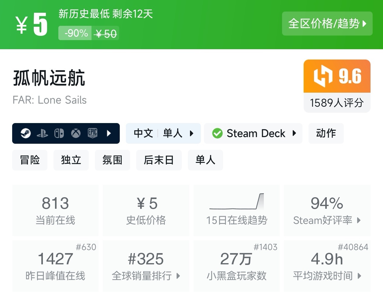Click the green Steam Deck verified checkmark
The height and width of the screenshot is (299, 383).
217,133
